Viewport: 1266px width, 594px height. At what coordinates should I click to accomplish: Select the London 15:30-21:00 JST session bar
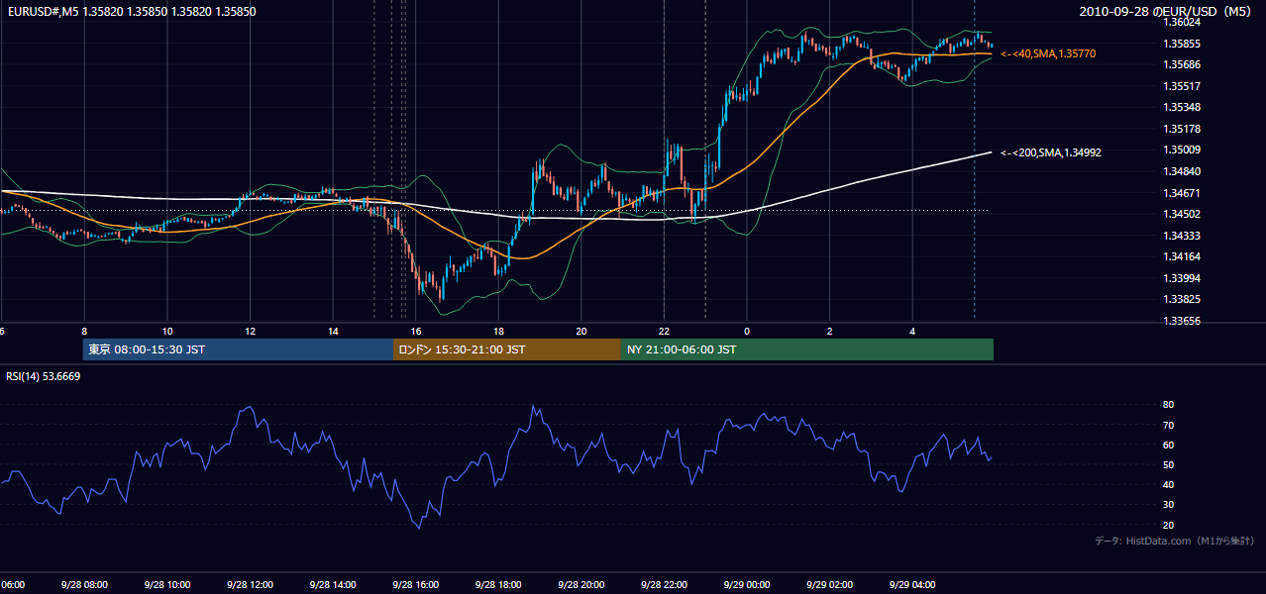tap(507, 349)
